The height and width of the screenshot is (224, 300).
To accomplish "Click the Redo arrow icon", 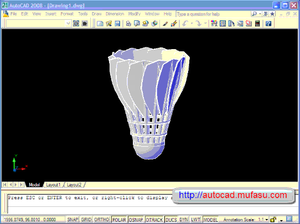I will 199,24.
